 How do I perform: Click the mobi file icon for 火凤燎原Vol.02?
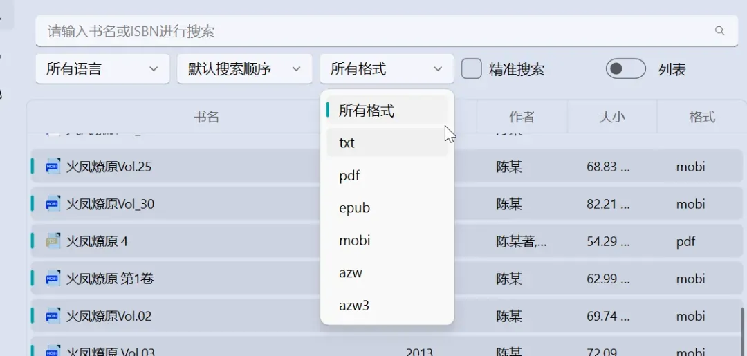[53, 315]
